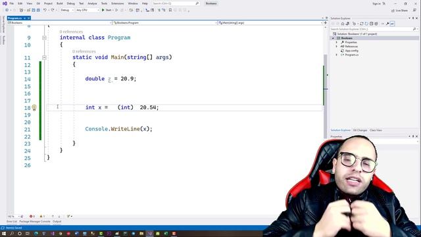Click the Start debugging button
The image size is (421, 237).
coord(107,10)
